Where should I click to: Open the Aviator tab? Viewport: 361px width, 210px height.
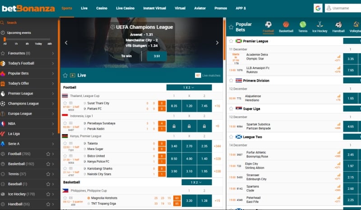[200, 8]
